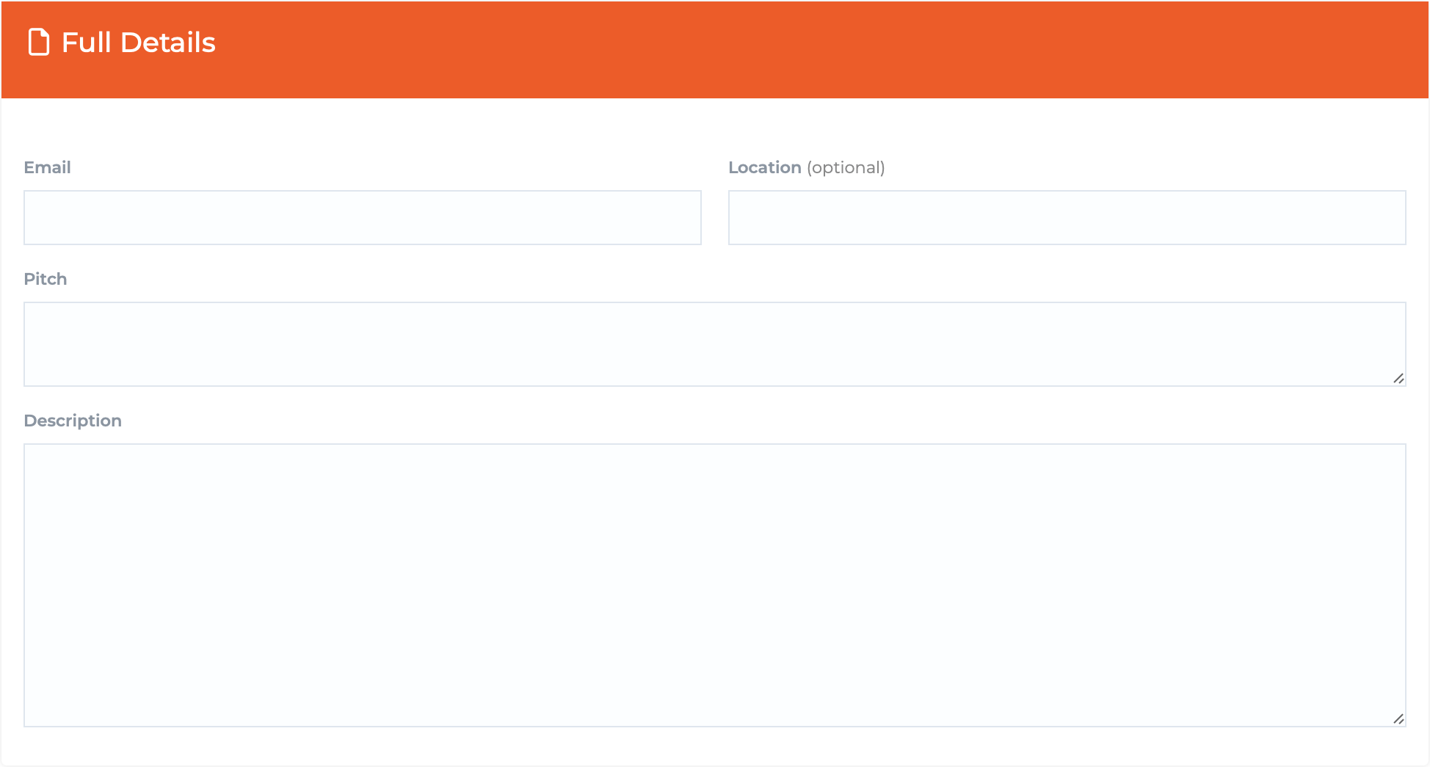Viewport: 1430px width, 767px height.
Task: Click the Location (optional) label
Action: pos(807,167)
